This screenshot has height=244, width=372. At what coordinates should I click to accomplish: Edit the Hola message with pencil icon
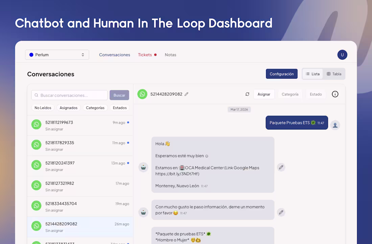point(281,167)
